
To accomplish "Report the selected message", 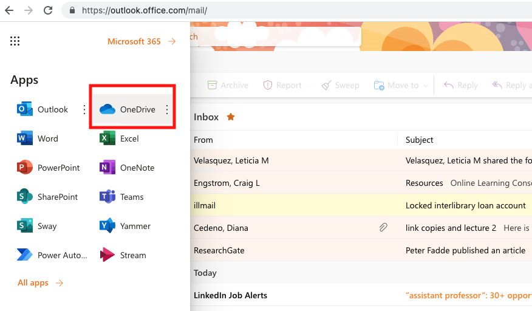I will (282, 85).
